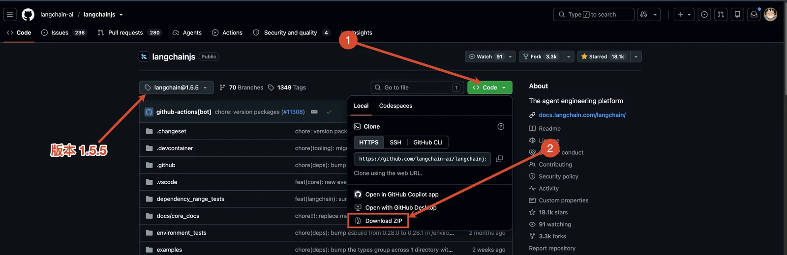
Task: Click the header search field
Action: [x=594, y=15]
